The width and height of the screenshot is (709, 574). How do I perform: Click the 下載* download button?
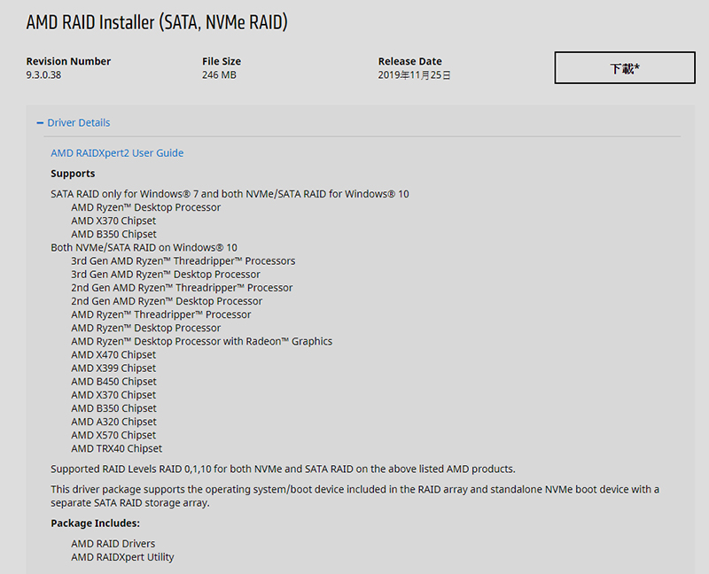click(625, 68)
